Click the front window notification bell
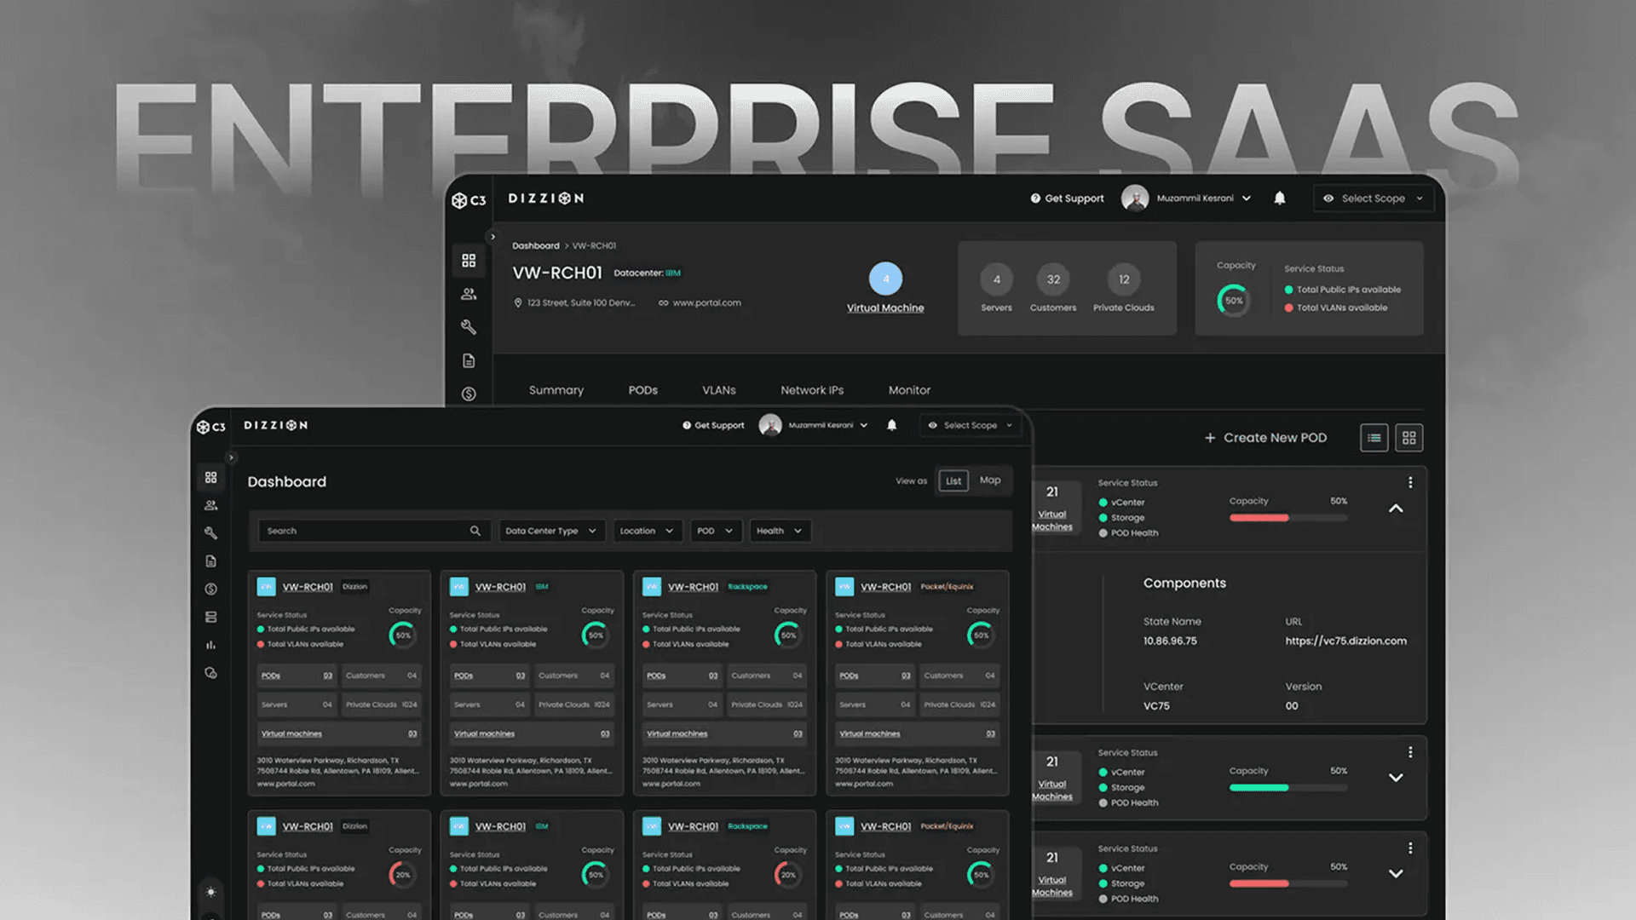 pyautogui.click(x=891, y=425)
